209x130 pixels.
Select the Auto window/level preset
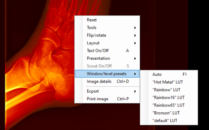coord(169,74)
